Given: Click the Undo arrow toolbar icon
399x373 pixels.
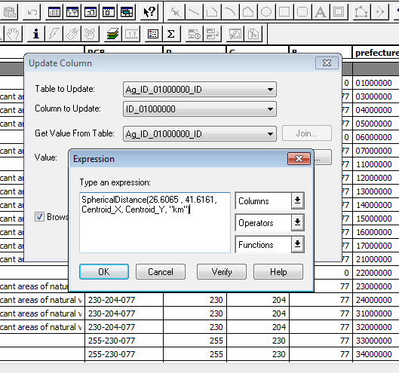Looking at the screenshot, I should [x=32, y=12].
